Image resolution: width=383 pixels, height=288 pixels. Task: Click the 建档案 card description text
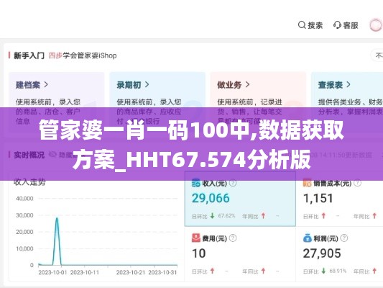point(48,112)
